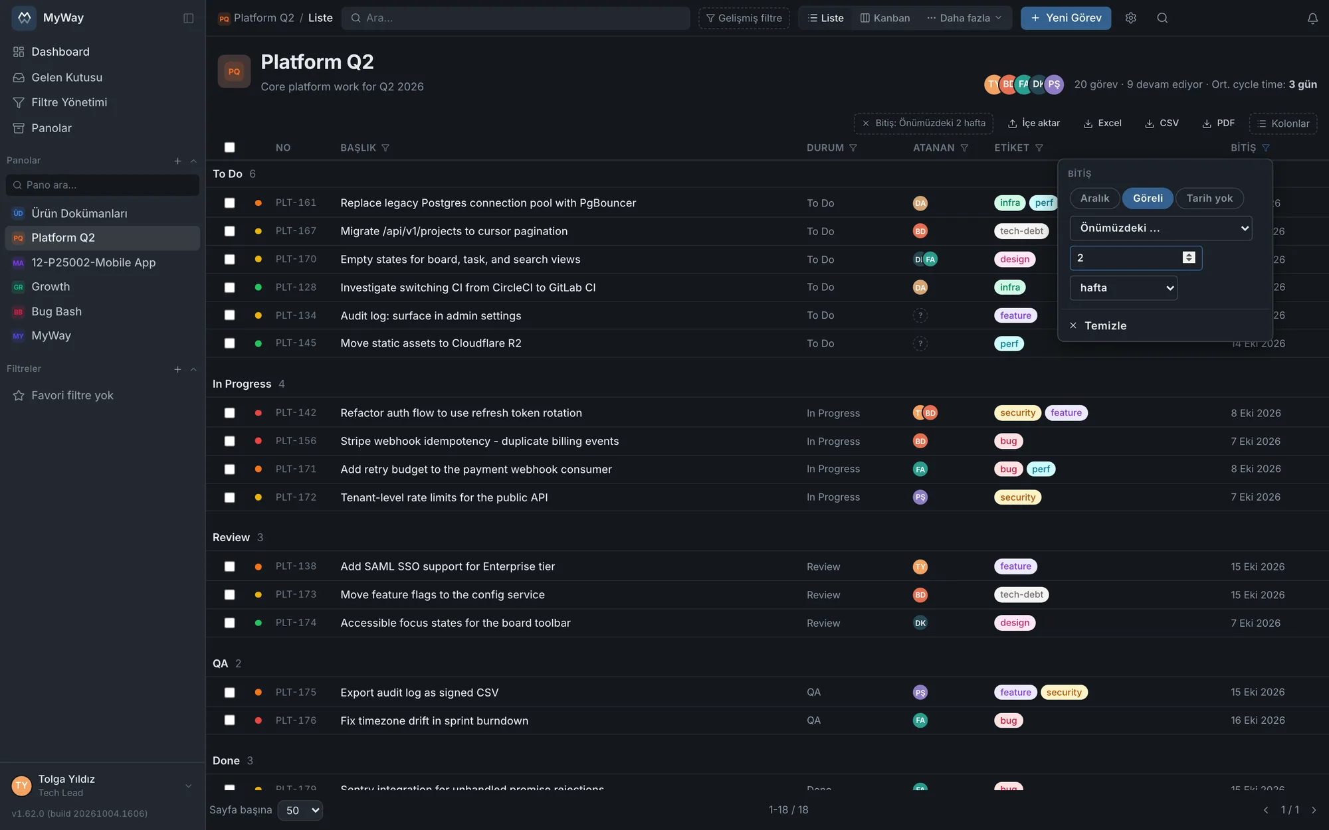The height and width of the screenshot is (830, 1329).
Task: Collapse the sidebar with the panel icon
Action: click(189, 18)
